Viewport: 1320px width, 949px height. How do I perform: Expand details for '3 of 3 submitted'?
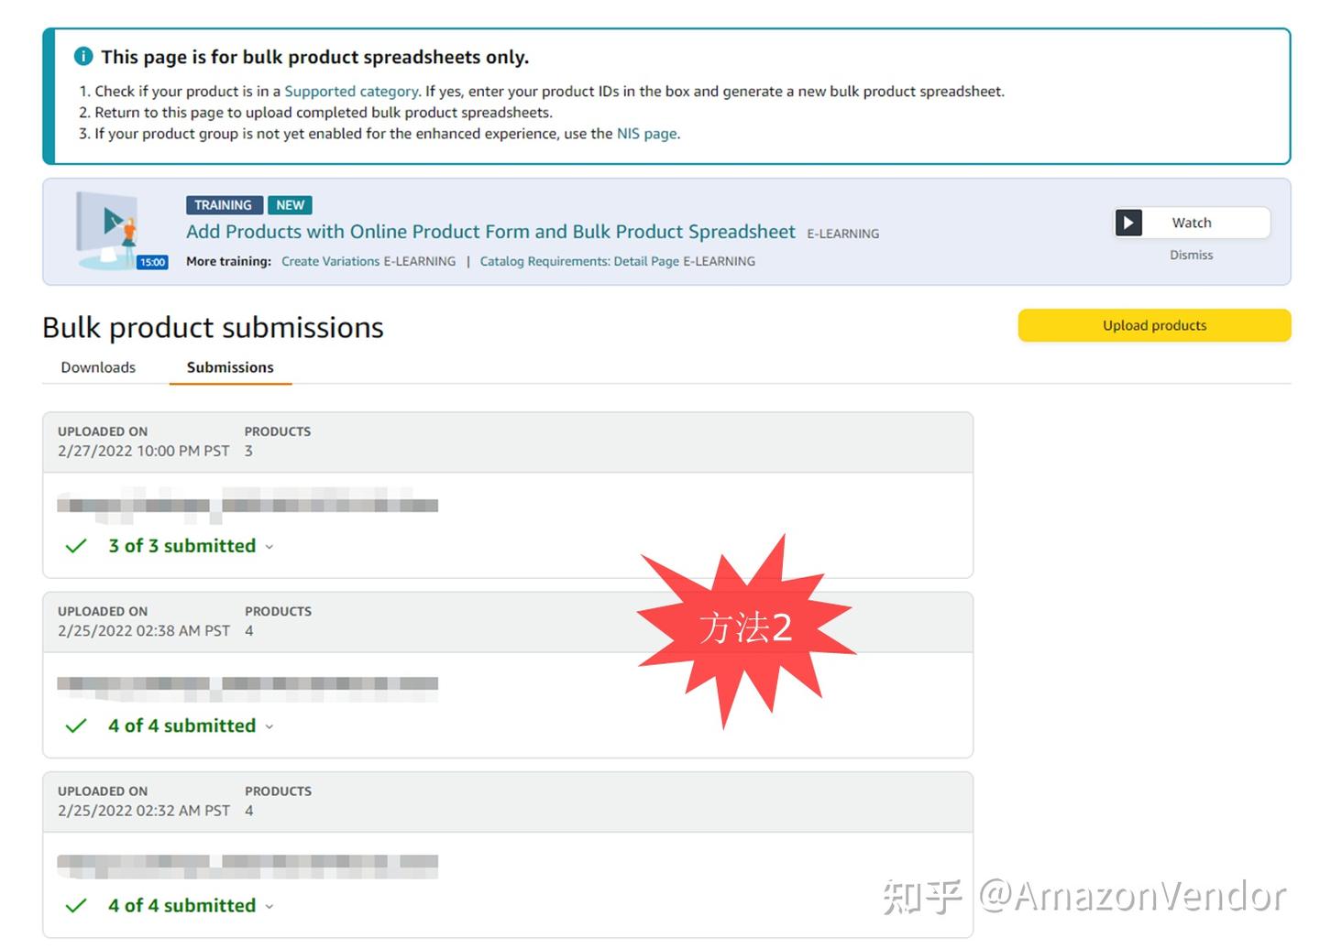(x=269, y=546)
